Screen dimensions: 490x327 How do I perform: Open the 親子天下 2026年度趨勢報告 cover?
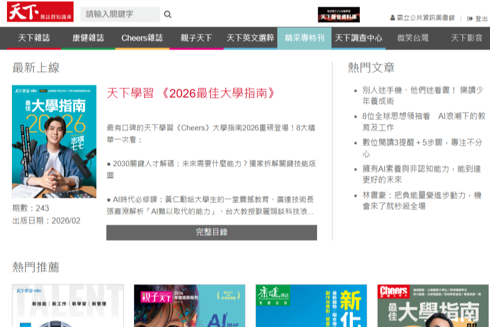(x=190, y=306)
